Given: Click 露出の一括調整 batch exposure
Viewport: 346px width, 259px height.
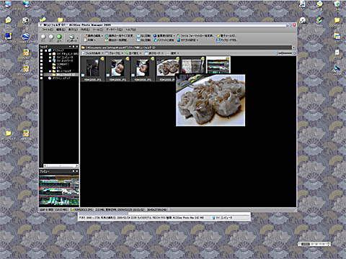Looking at the screenshot, I should click(116, 40).
